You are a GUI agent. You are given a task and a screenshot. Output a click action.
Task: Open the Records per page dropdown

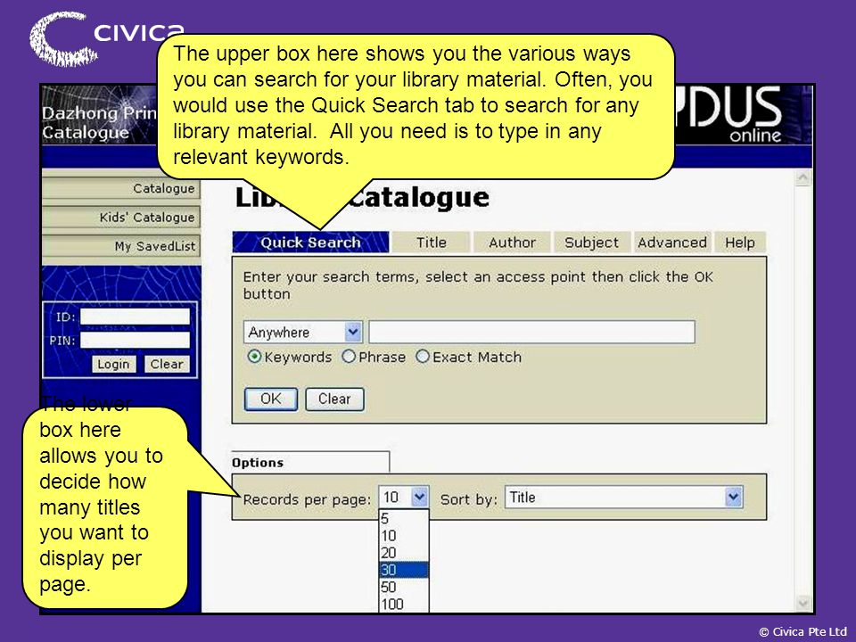pos(404,498)
